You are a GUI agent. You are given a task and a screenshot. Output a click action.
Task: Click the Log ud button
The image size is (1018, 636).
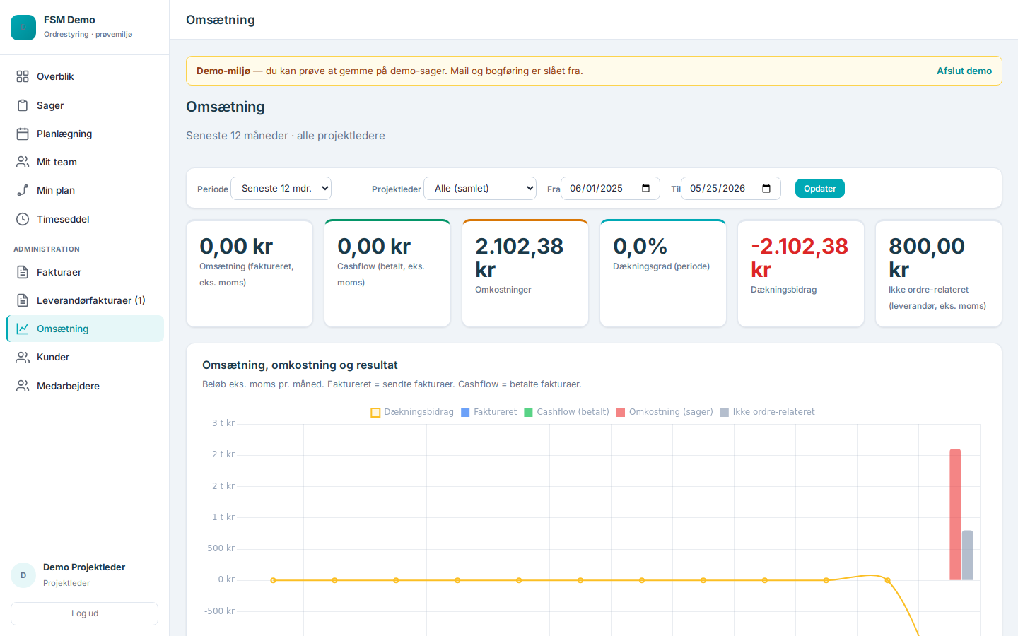[x=84, y=613]
